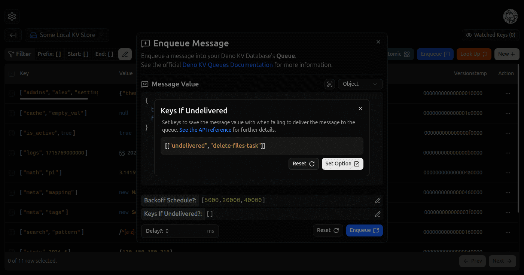This screenshot has height=275, width=524.
Task: Click the Backoff Schedule value [5000,20000,40000]
Action: click(233, 201)
